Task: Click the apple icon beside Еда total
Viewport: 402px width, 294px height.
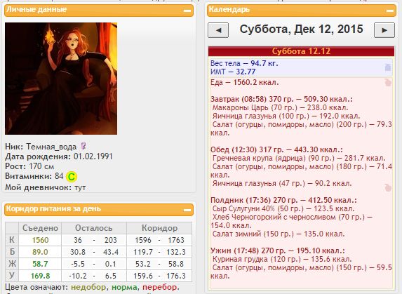Action: 388,83
